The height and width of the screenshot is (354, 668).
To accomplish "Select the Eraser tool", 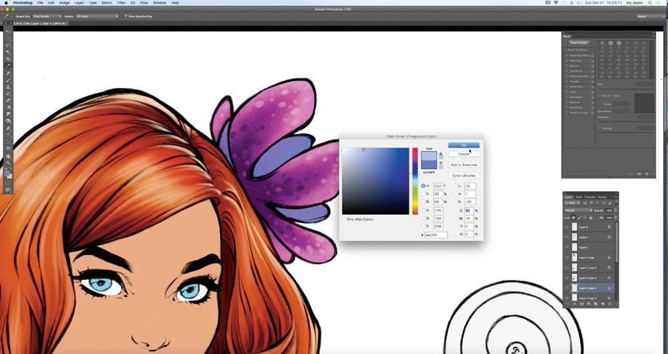I will [7, 100].
